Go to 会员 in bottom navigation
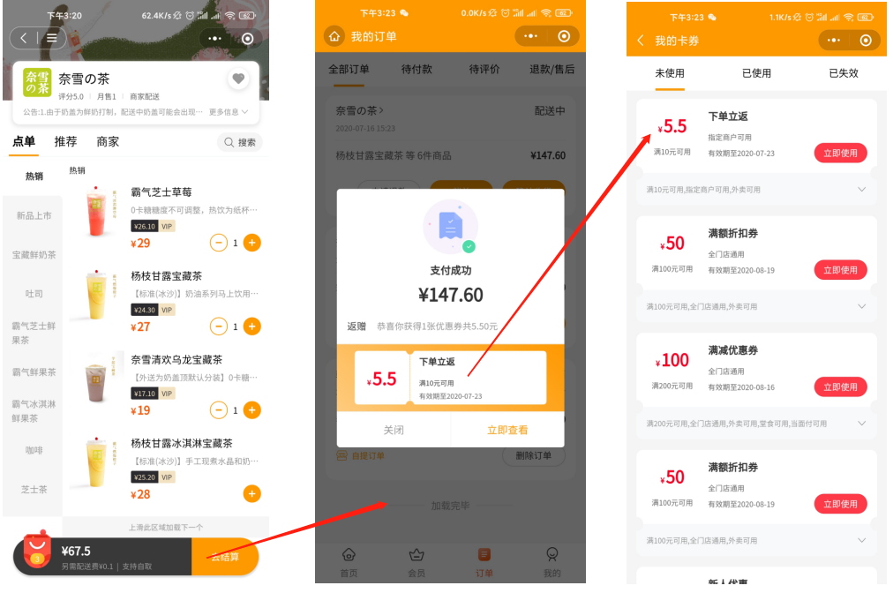The width and height of the screenshot is (893, 593). coord(416,562)
